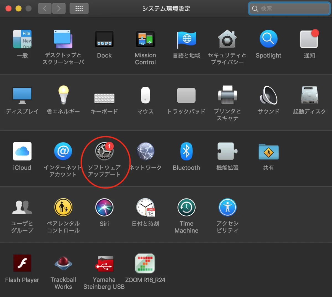
Task: Click the yellow minimize window button
Action: [x=19, y=9]
